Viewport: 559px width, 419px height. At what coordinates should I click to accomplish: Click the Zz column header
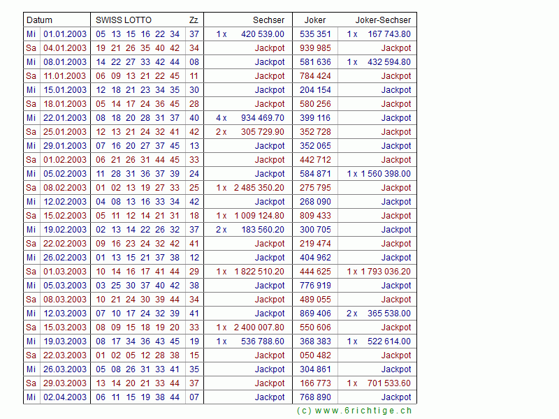(x=194, y=20)
